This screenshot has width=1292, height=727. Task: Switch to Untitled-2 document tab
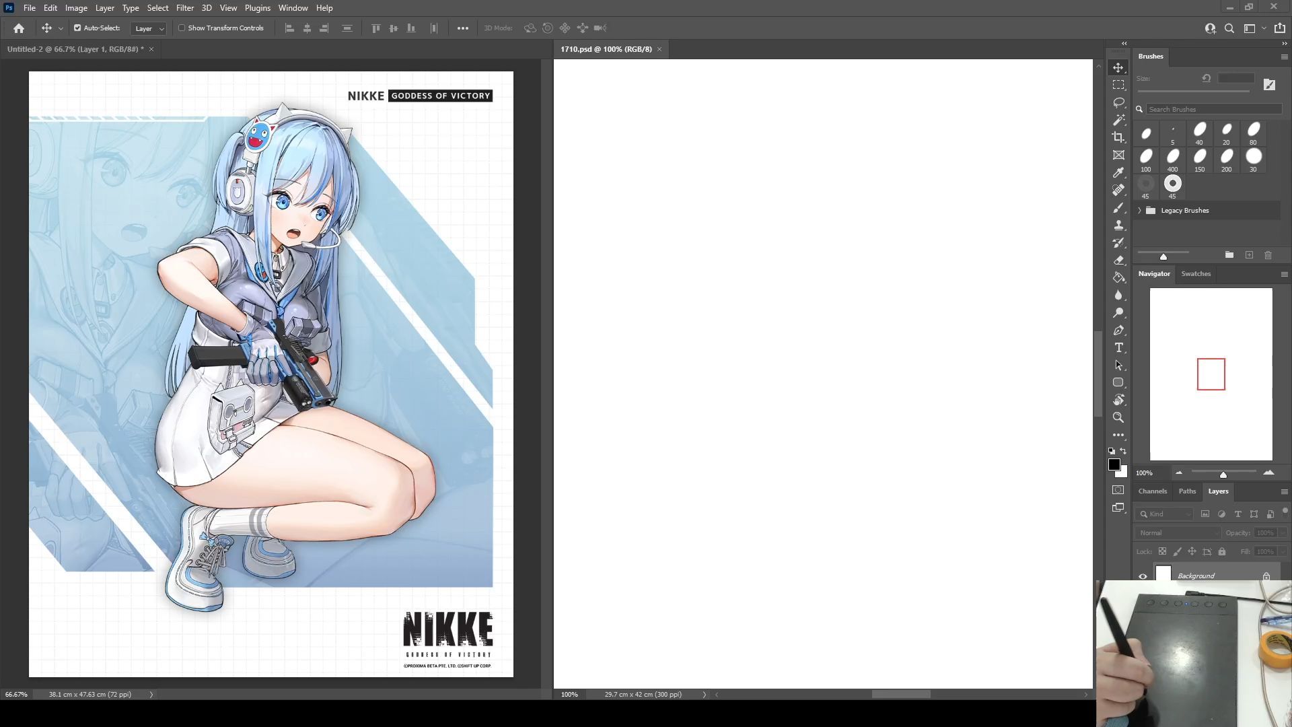[75, 49]
